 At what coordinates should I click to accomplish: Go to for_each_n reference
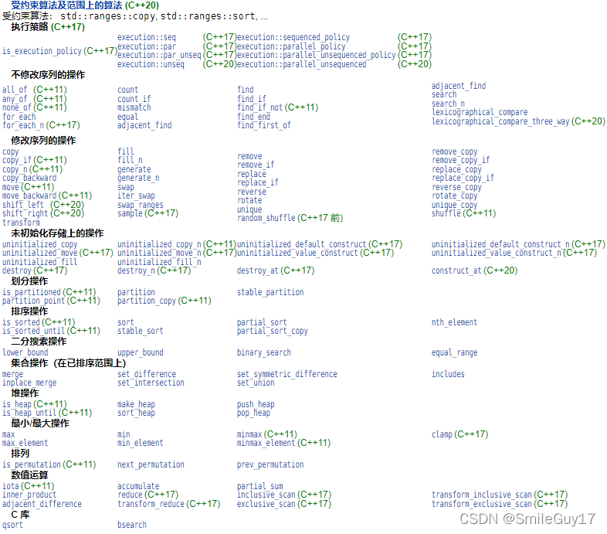click(x=23, y=125)
